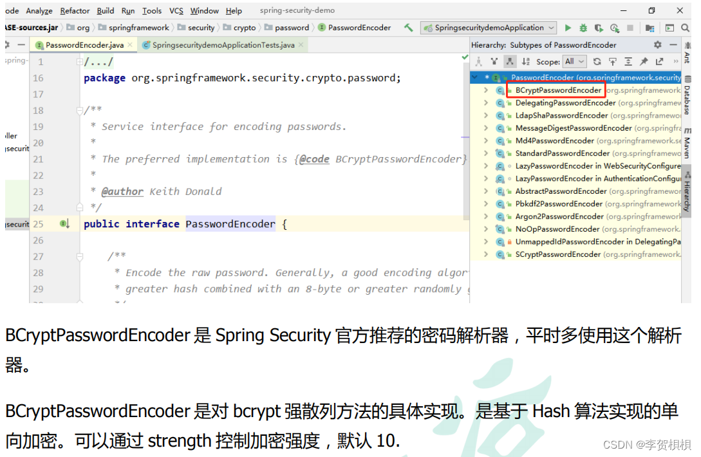Unfold the collapsed /.../ block on line 1

pyautogui.click(x=79, y=62)
